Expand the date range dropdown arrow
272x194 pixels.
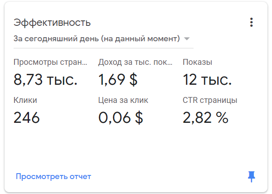click(x=187, y=39)
